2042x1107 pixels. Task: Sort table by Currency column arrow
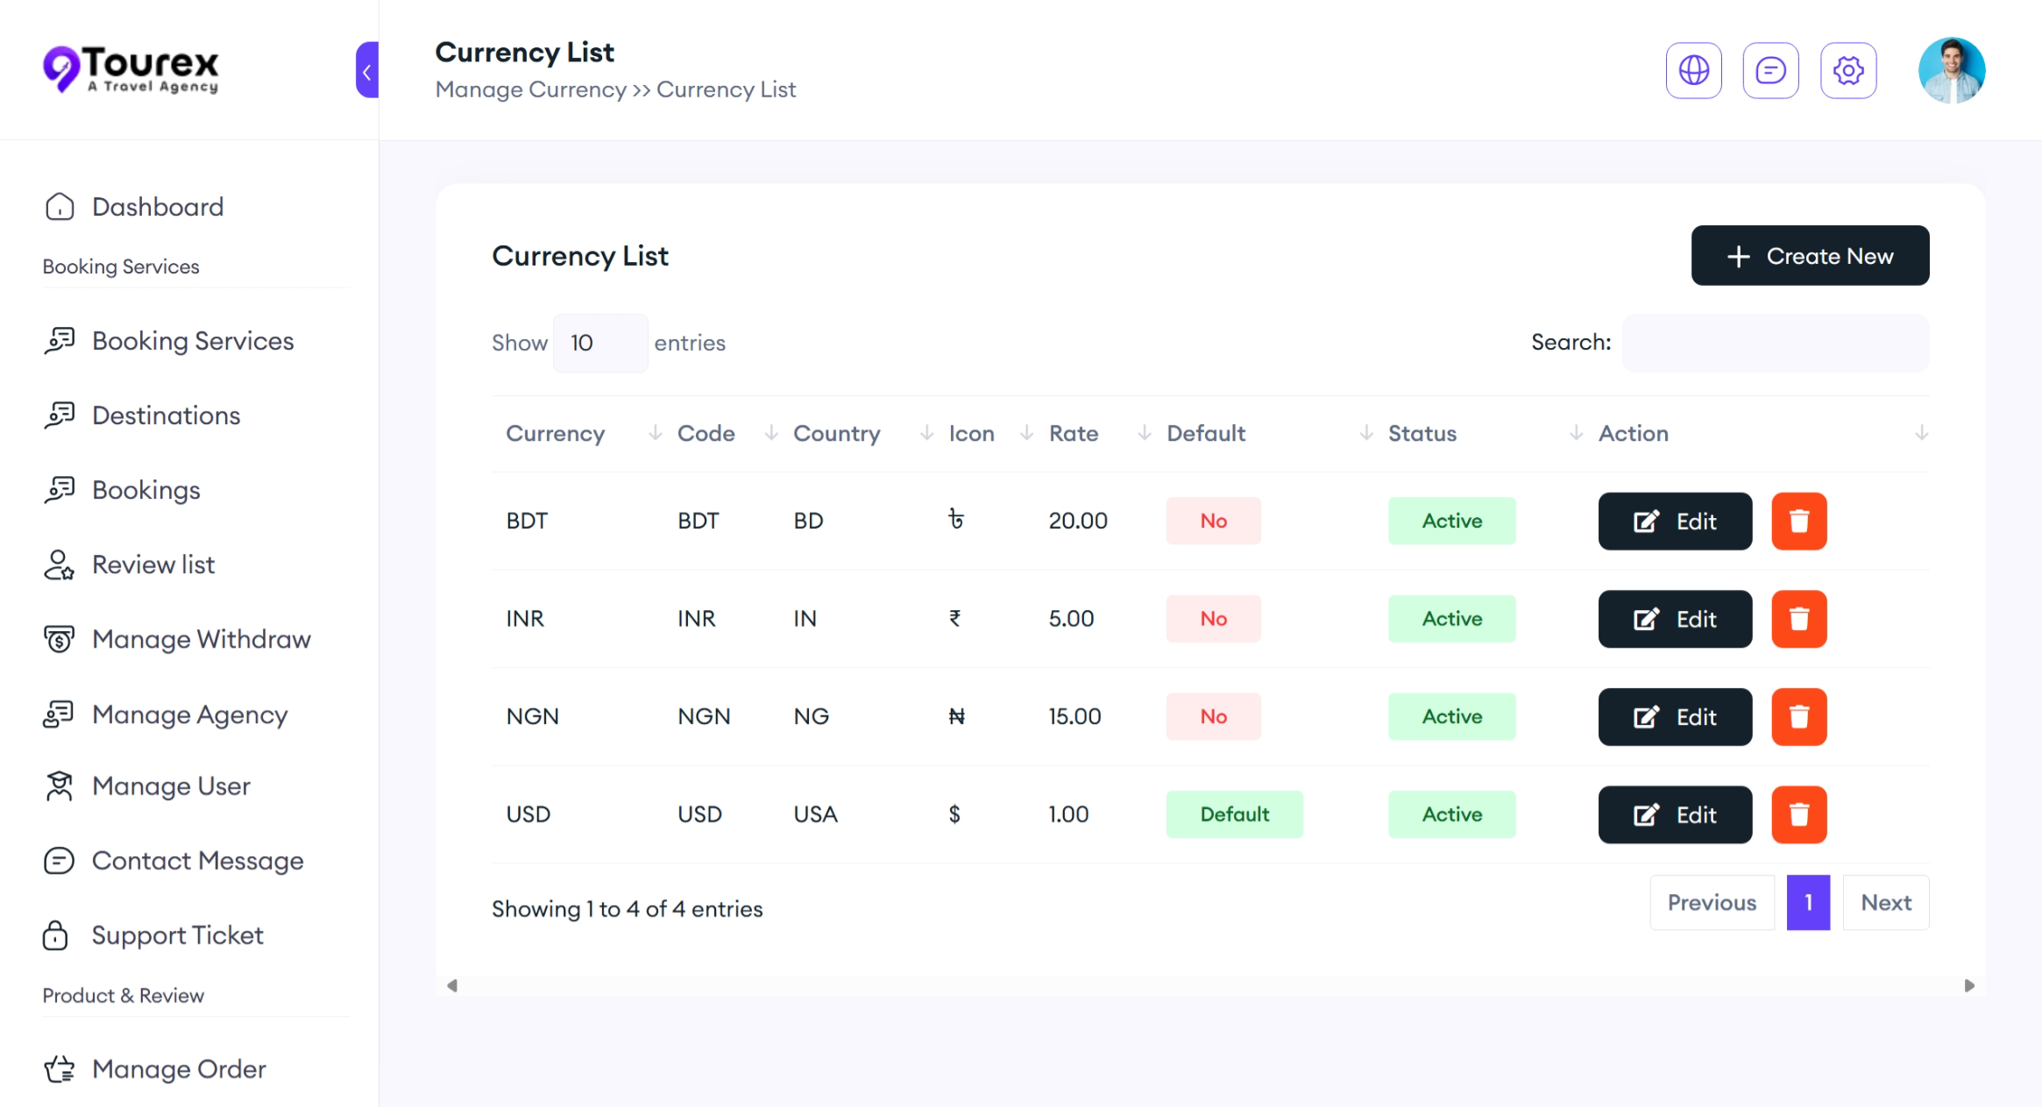click(655, 433)
